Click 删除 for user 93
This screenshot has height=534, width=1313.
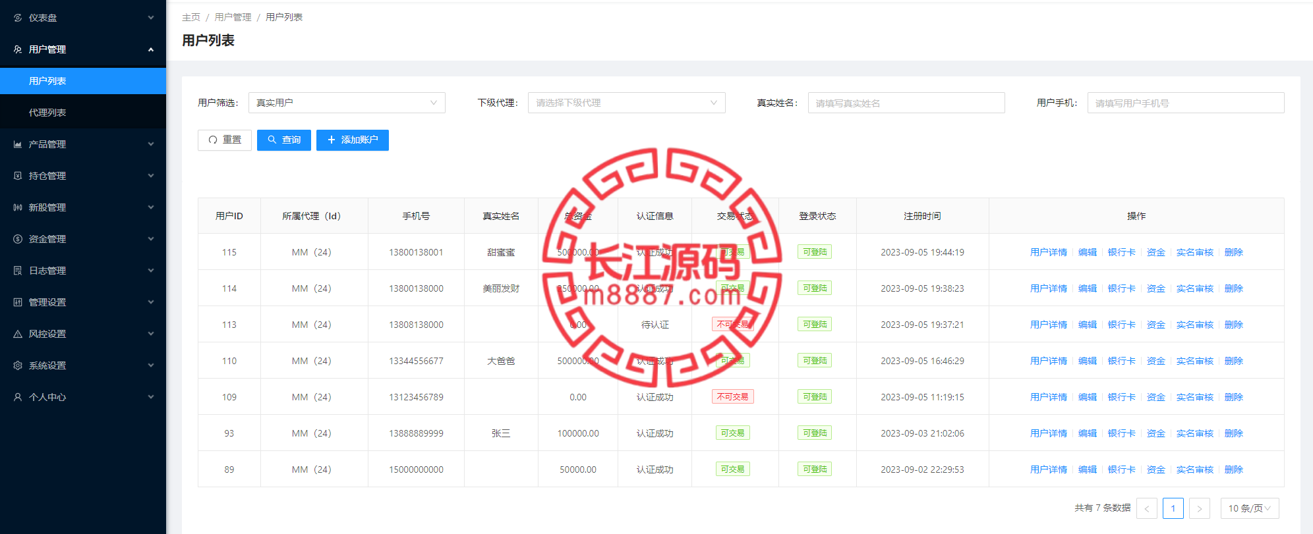point(1234,433)
